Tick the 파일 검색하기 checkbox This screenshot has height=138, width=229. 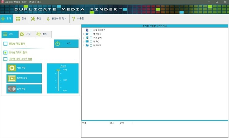[91, 30]
